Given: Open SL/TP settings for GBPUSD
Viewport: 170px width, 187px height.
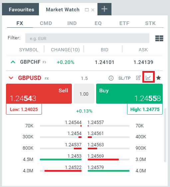Looking at the screenshot, I should (124, 78).
